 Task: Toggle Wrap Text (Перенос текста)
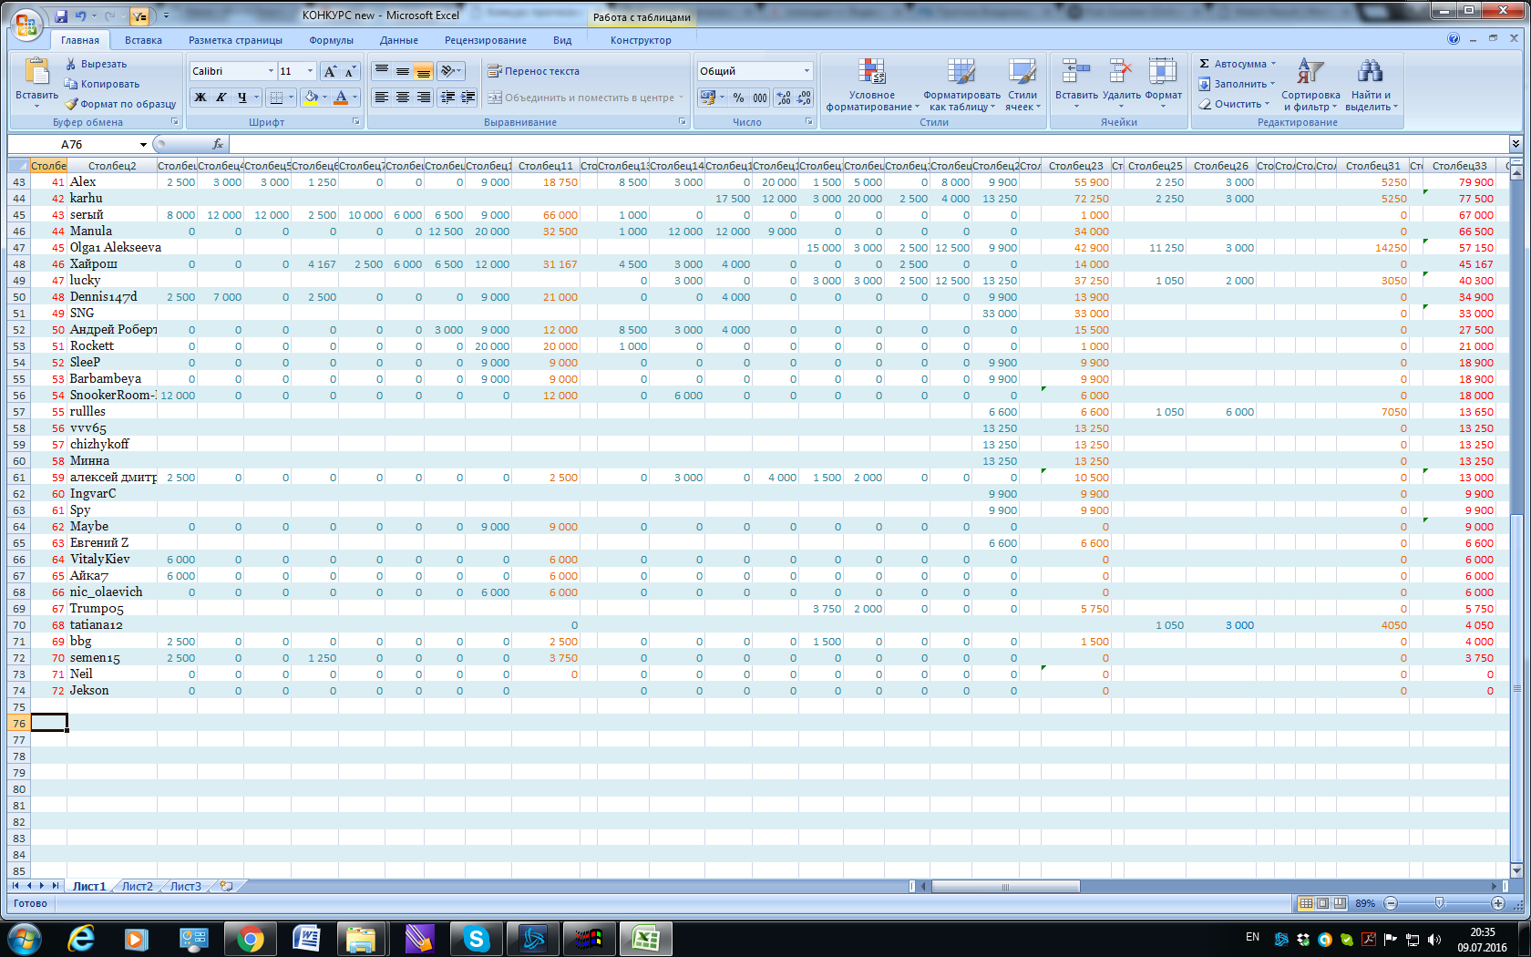(x=534, y=71)
